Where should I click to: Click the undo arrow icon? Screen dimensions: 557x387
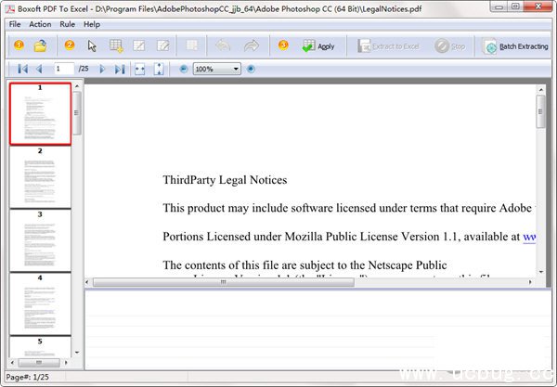223,45
